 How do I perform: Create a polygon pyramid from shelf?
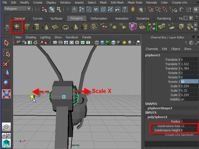click(75, 26)
